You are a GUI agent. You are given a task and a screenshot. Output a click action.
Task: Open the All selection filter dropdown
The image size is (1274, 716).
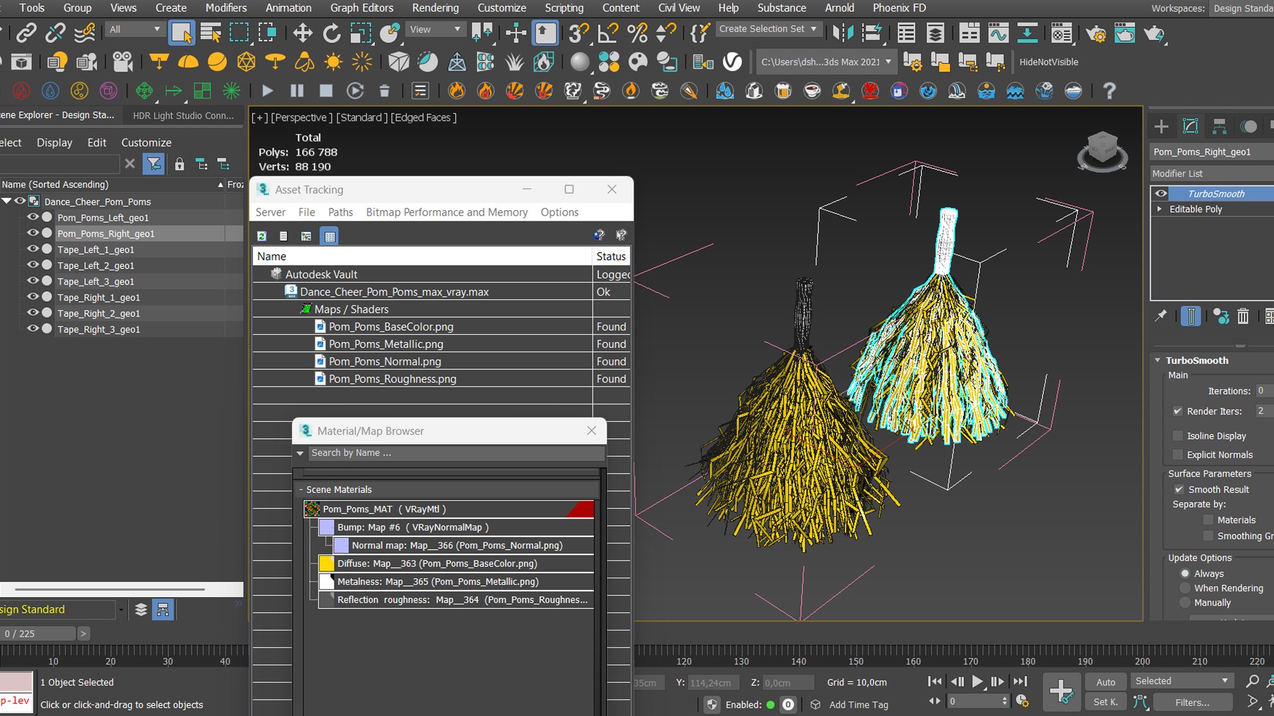[135, 29]
